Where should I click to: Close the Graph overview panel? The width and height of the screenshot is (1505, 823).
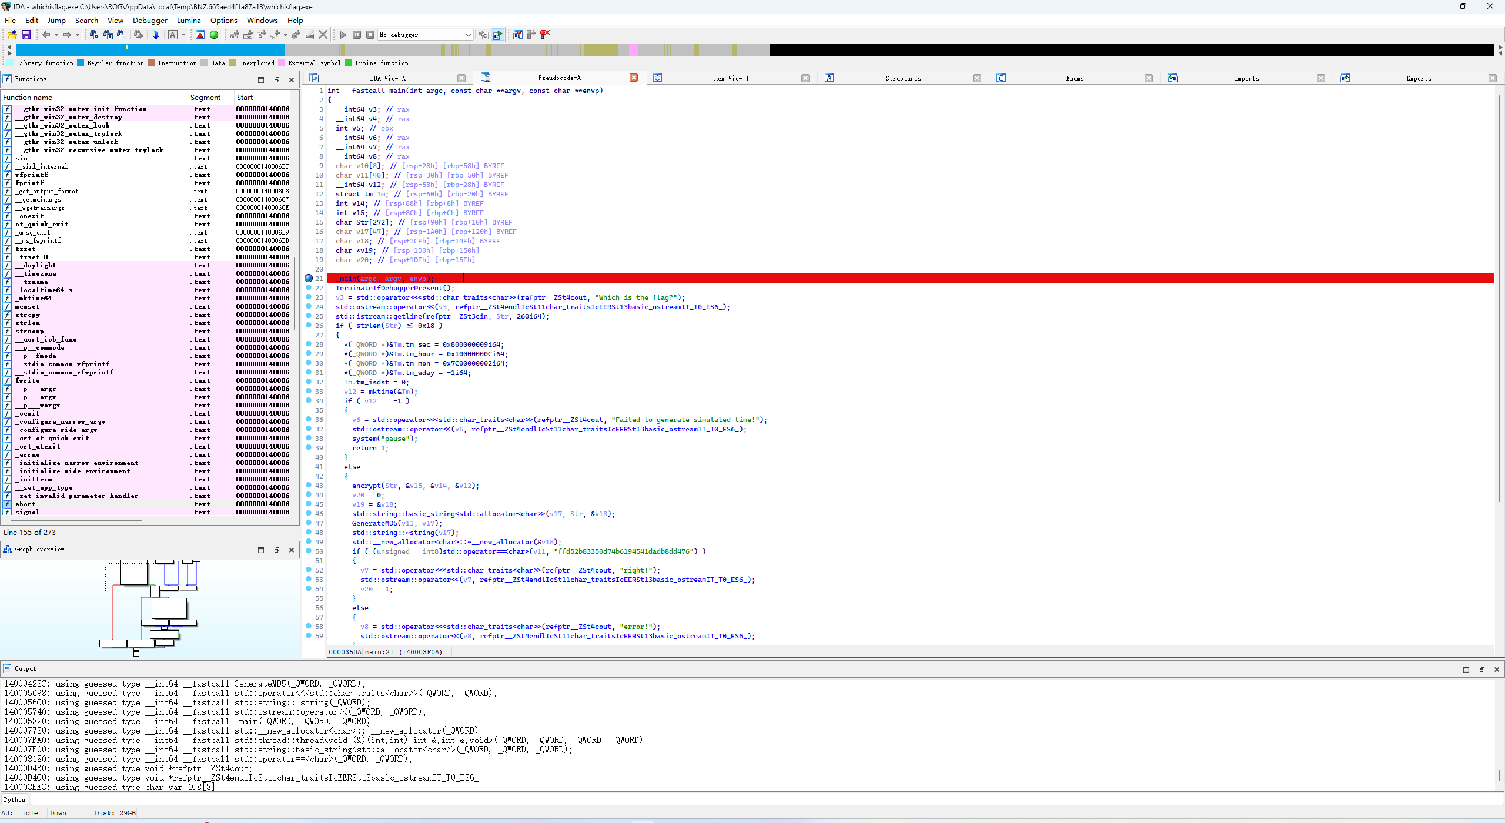pos(292,550)
